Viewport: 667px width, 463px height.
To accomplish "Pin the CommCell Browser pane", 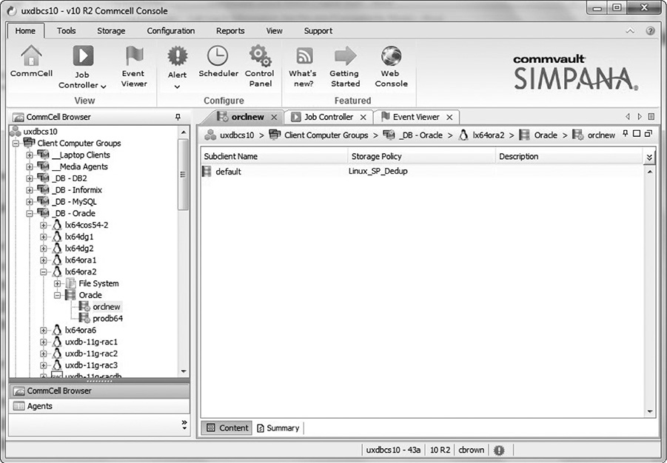I will pos(178,117).
